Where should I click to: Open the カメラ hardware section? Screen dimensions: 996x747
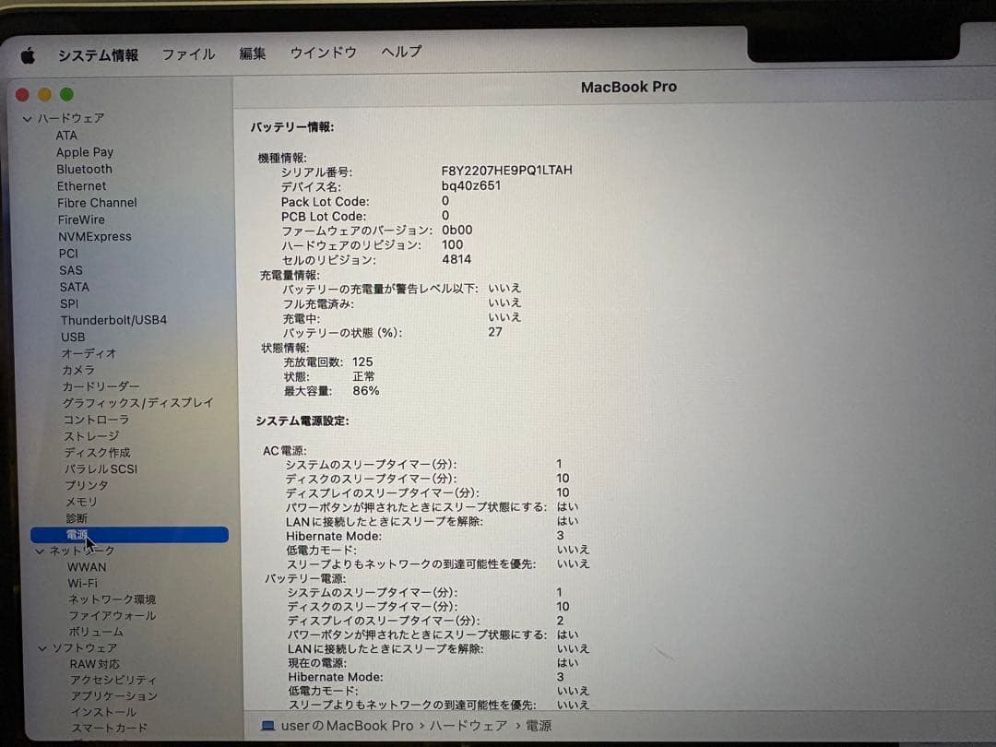click(78, 369)
